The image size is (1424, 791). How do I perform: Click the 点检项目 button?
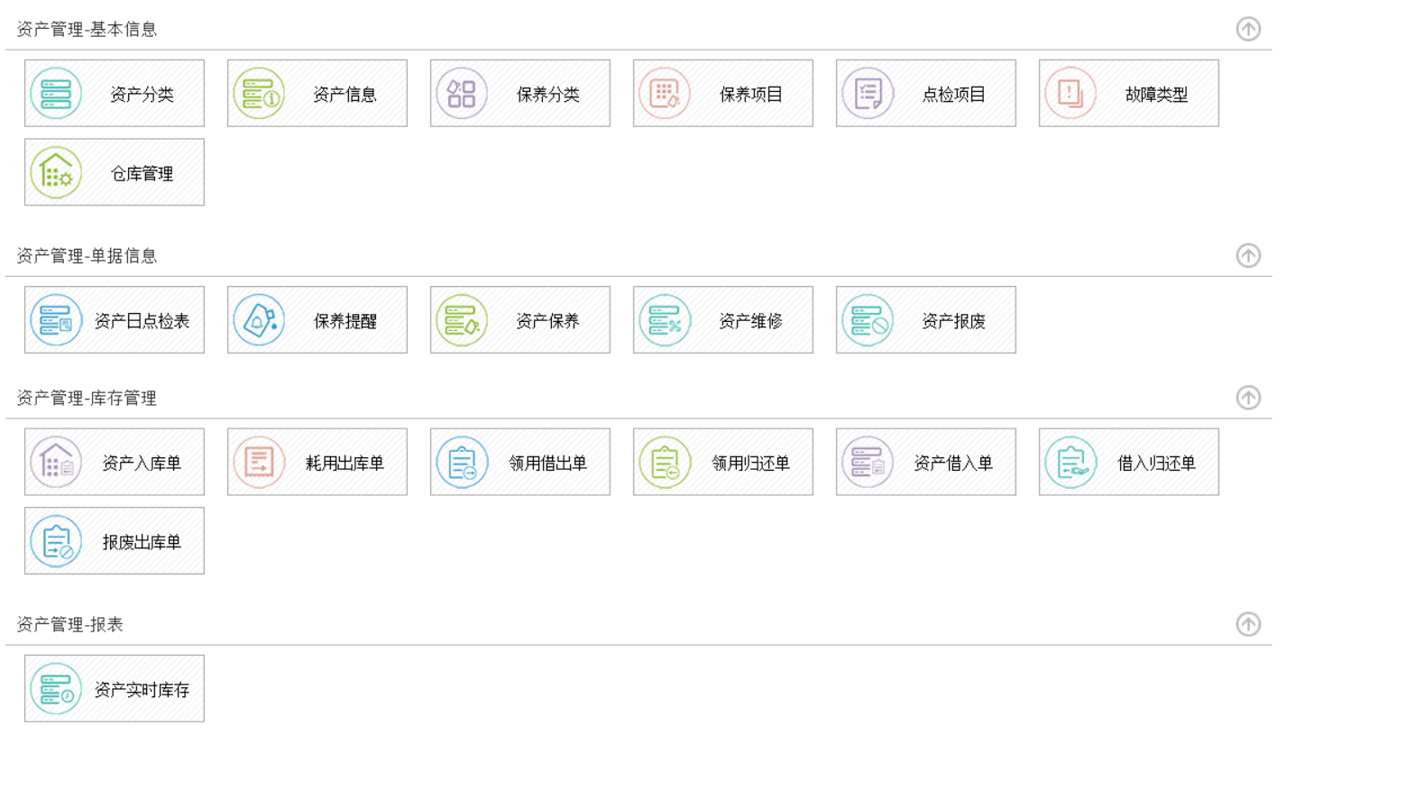(925, 94)
